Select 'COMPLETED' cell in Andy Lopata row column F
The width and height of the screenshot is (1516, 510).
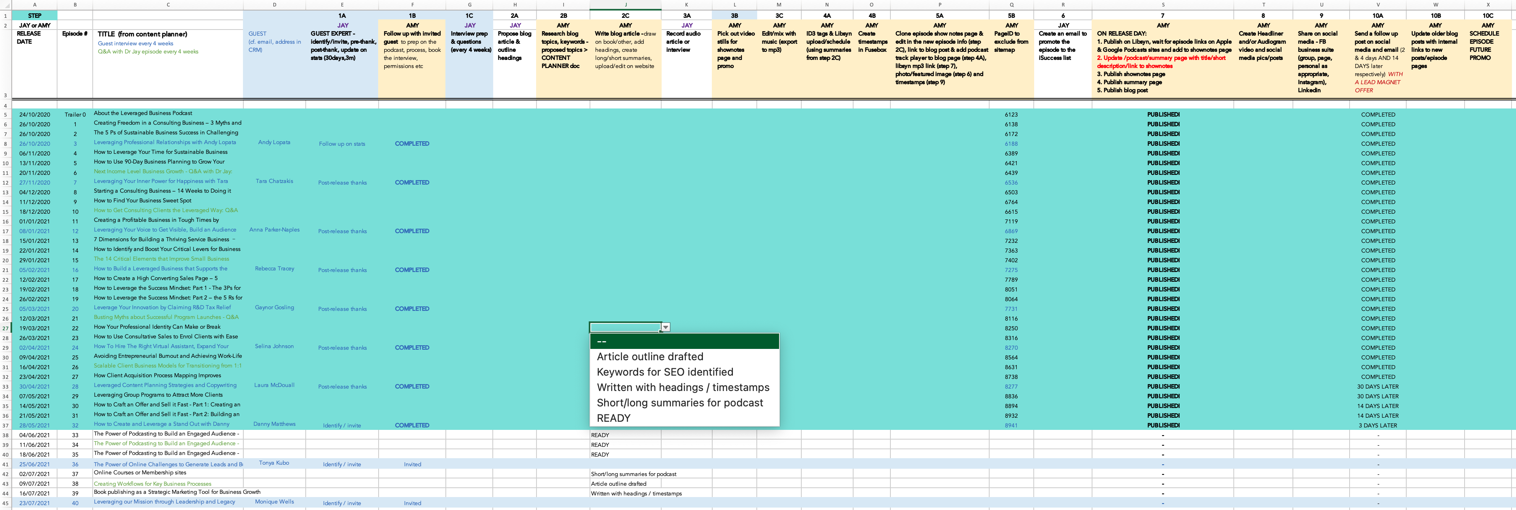pyautogui.click(x=412, y=144)
